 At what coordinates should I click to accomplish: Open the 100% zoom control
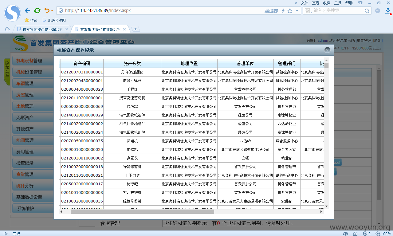[383, 234]
